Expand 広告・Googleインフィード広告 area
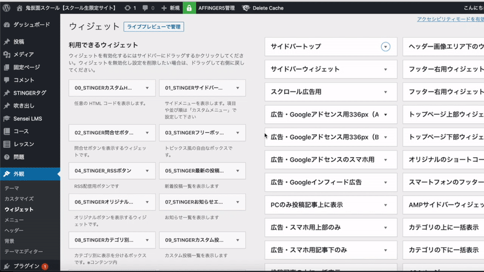 pyautogui.click(x=385, y=183)
